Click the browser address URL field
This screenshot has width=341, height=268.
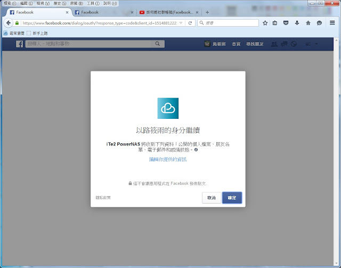coord(100,23)
